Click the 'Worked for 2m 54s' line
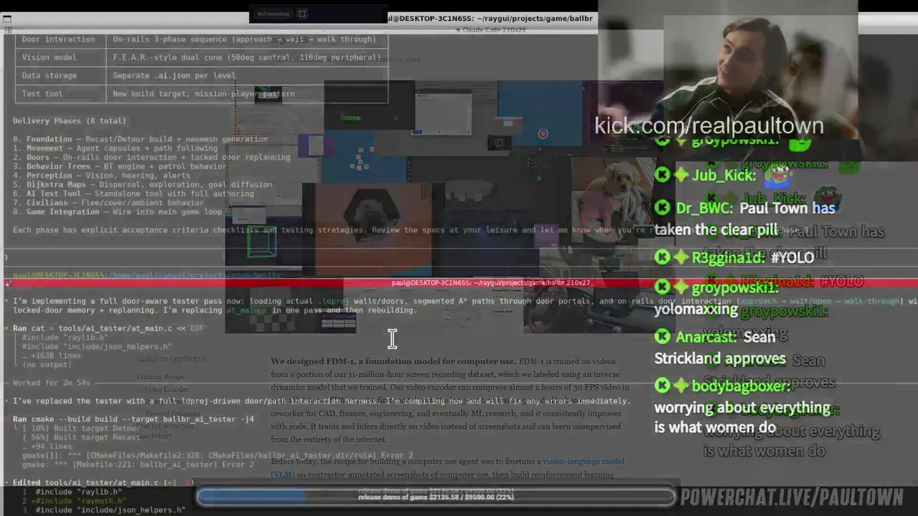The height and width of the screenshot is (516, 918). (x=52, y=383)
